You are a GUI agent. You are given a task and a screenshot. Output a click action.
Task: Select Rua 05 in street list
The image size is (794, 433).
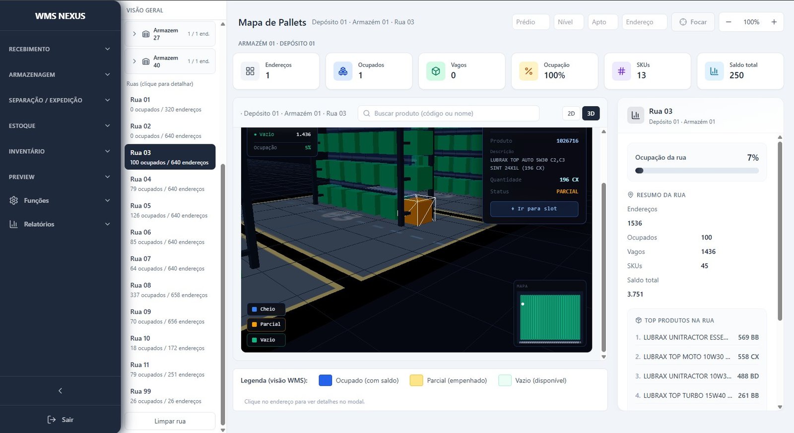click(x=170, y=210)
